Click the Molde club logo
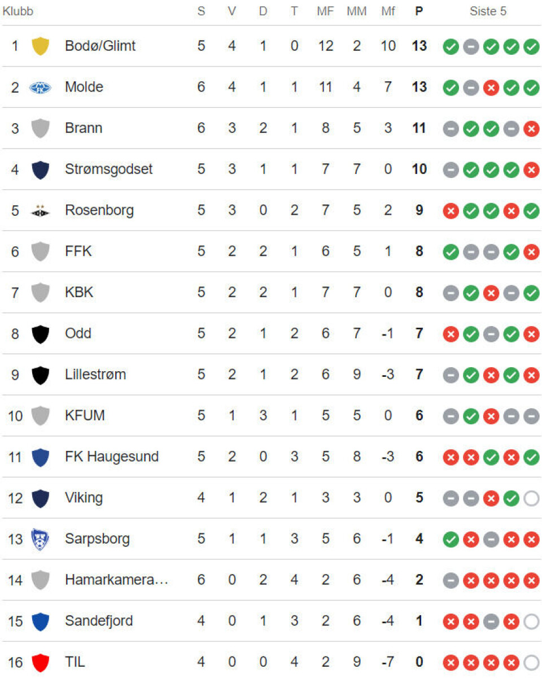This screenshot has width=542, height=678. point(40,87)
